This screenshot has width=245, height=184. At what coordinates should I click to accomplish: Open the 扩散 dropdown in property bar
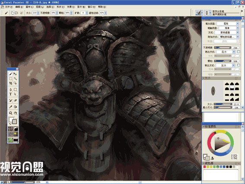coord(87,13)
